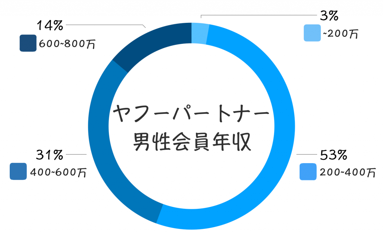The width and height of the screenshot is (383, 235).
Task: Click the dark navy 600~800万 legend swatch
Action: [x=28, y=43]
